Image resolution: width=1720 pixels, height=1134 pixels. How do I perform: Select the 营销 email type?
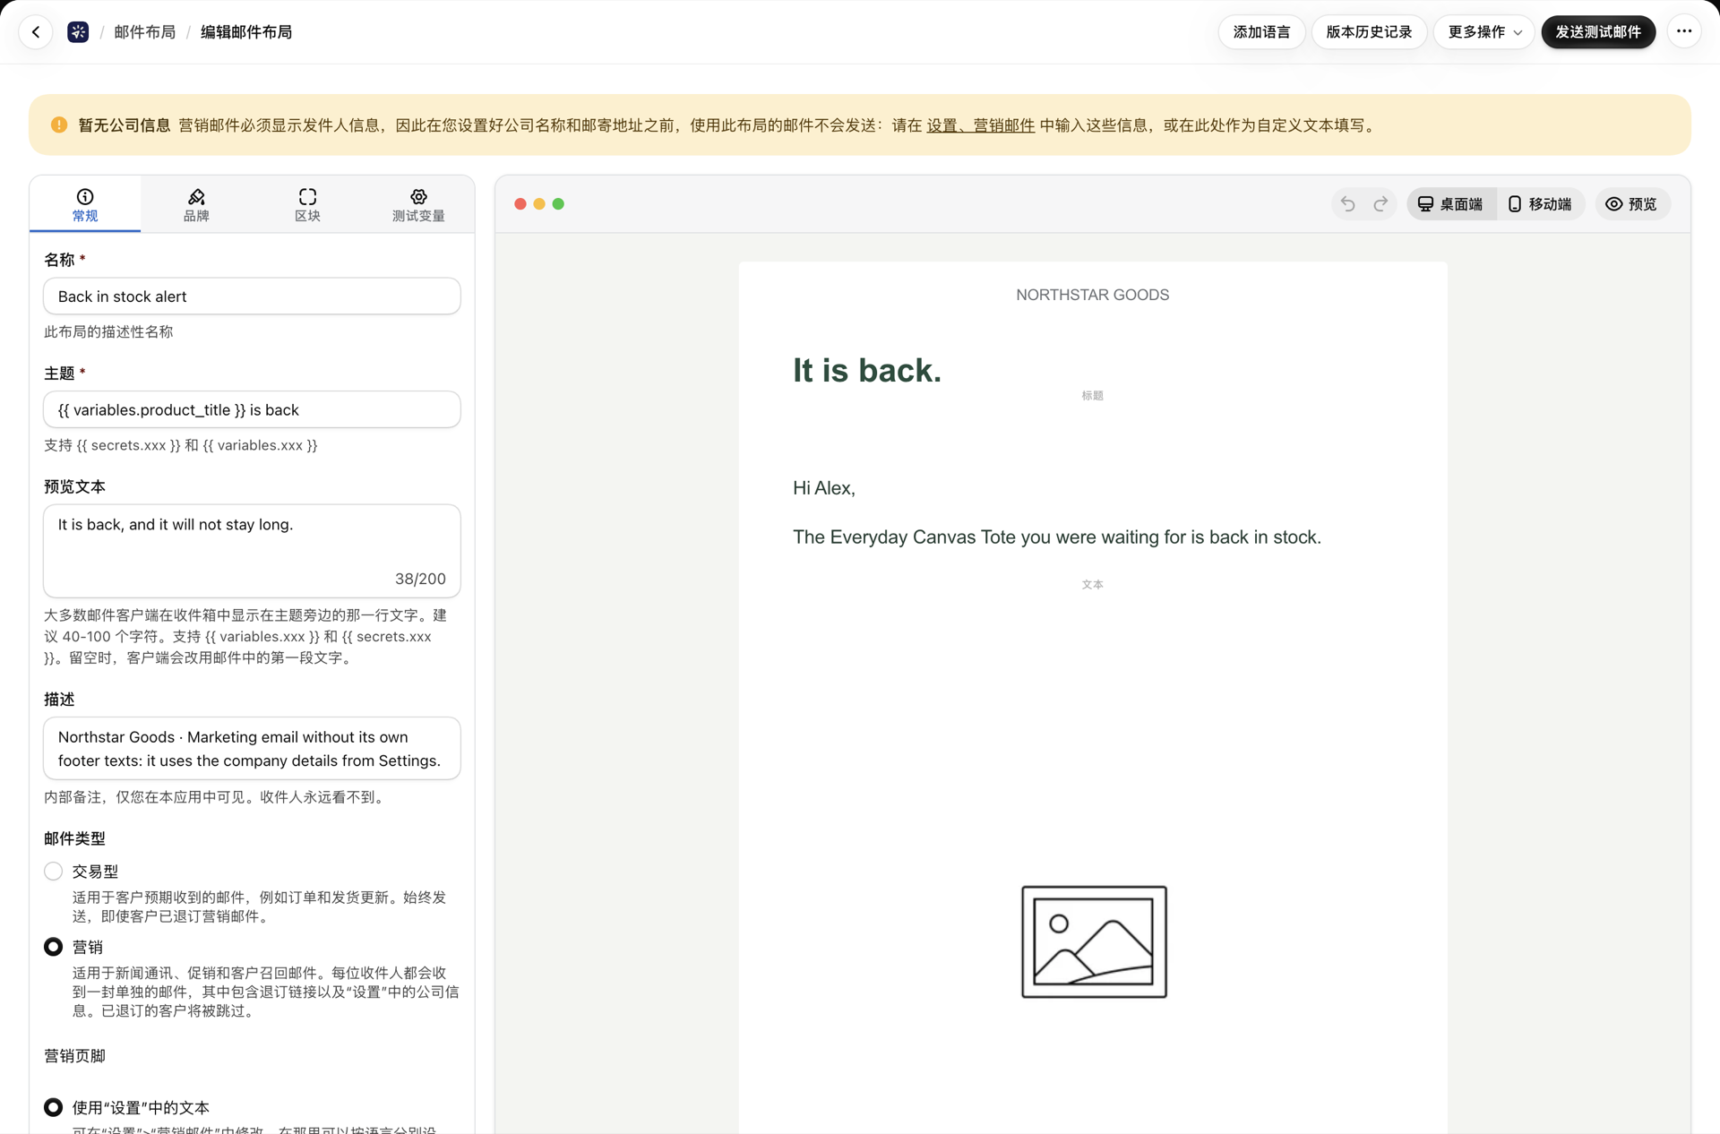(54, 947)
